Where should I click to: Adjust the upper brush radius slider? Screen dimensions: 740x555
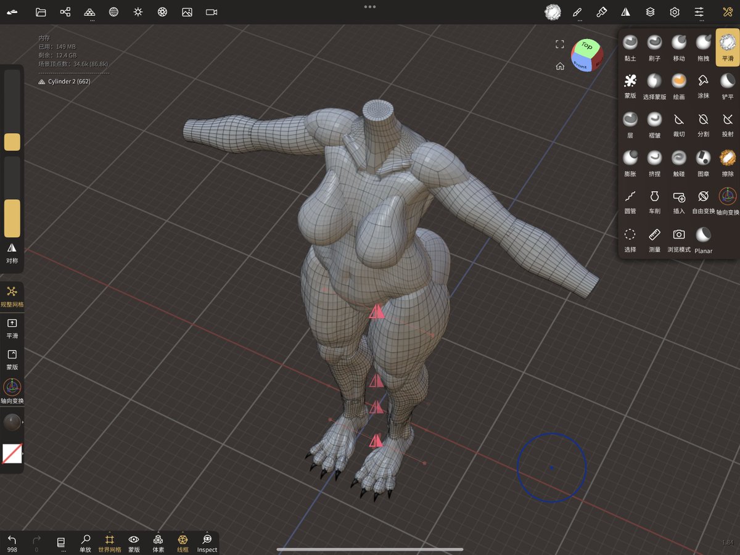click(12, 110)
